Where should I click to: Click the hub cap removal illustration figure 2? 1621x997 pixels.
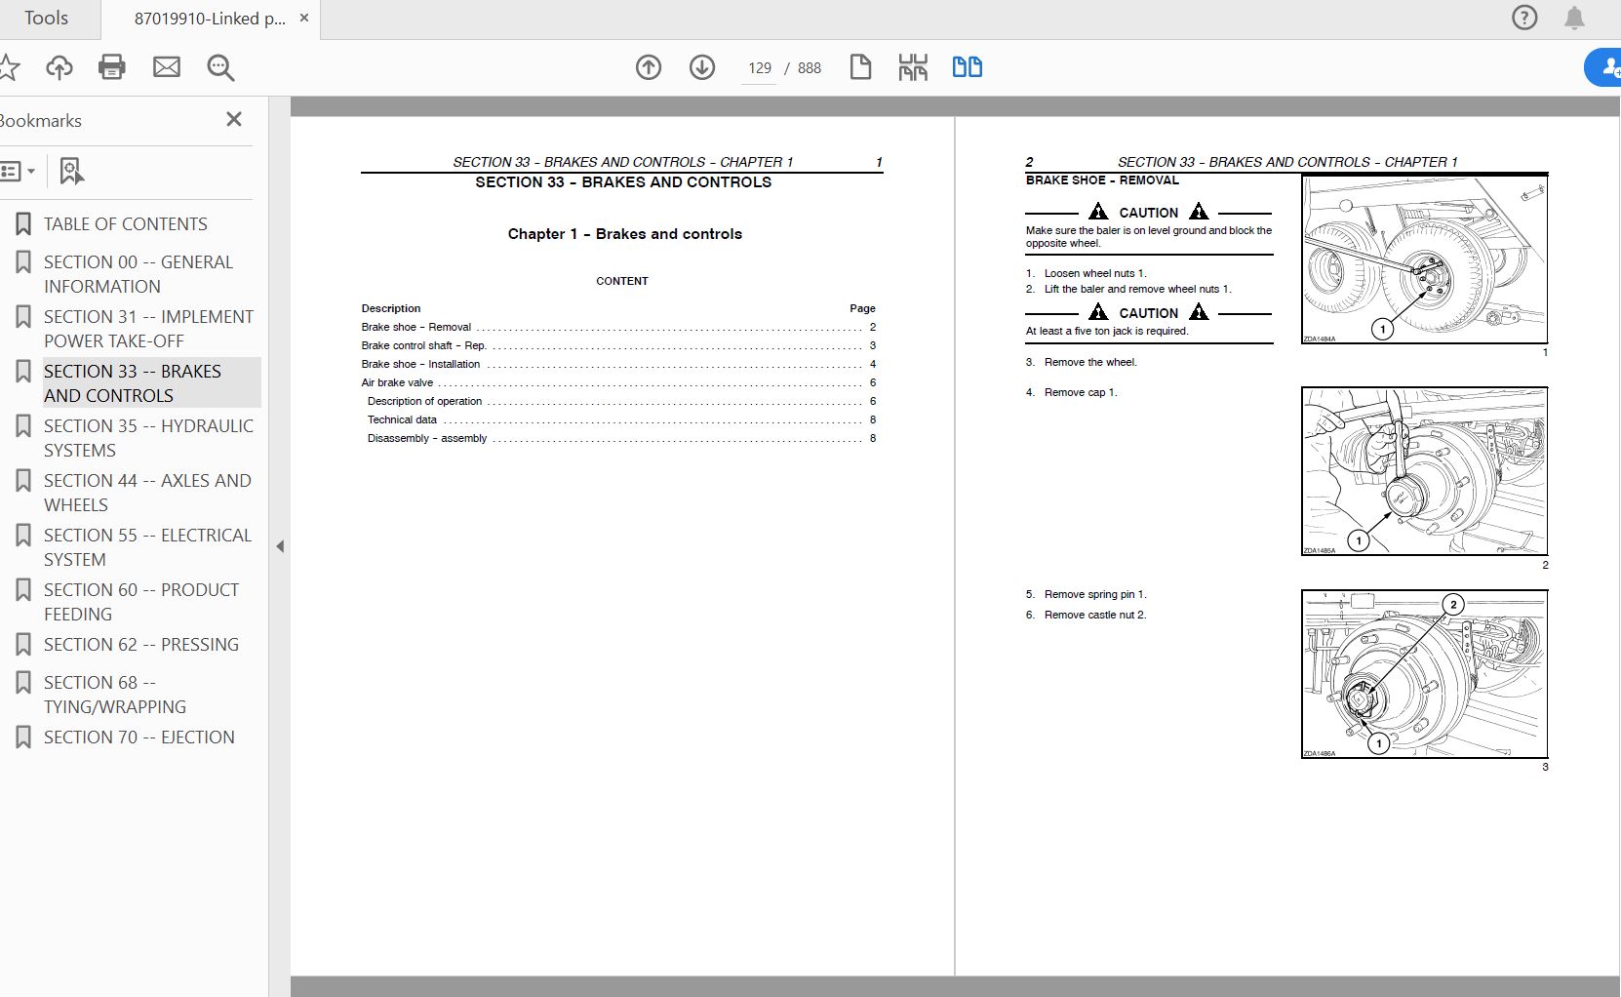click(x=1424, y=471)
